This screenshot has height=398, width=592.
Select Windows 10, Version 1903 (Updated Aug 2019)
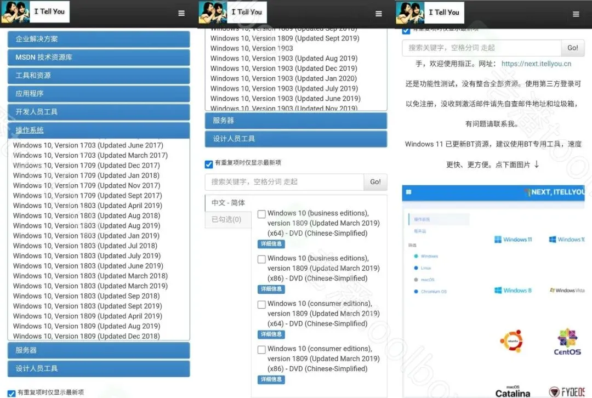(x=284, y=59)
